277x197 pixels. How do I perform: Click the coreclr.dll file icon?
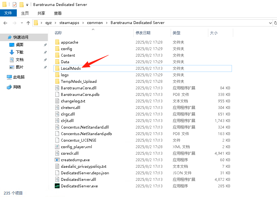coord(57,153)
